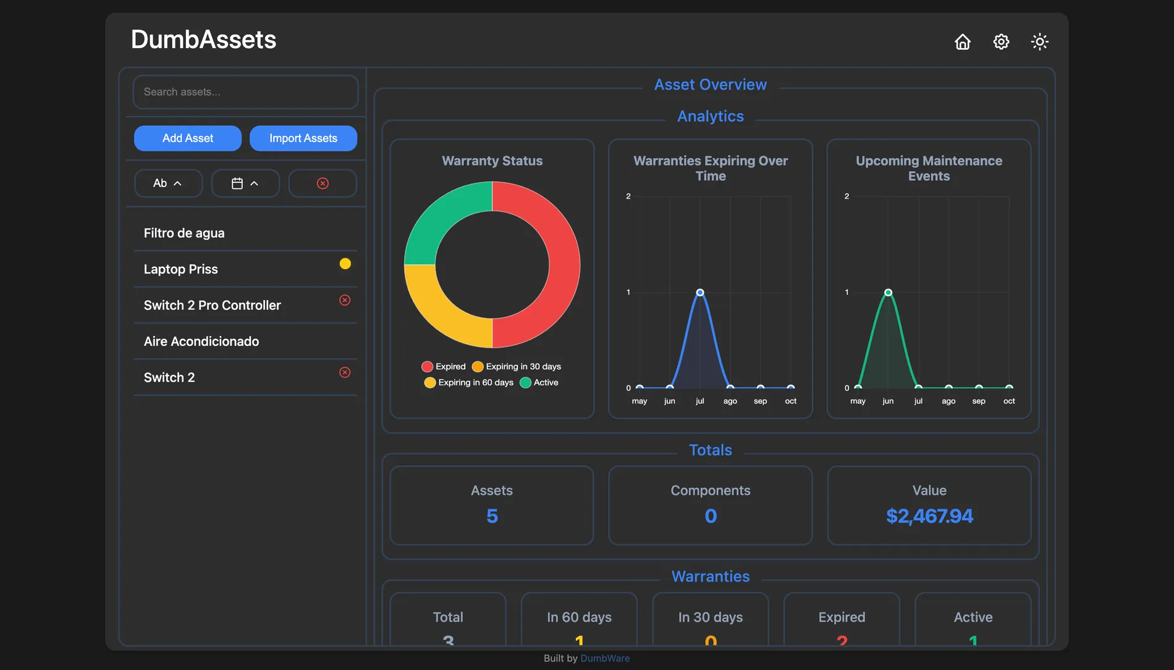Click the Components total card
Viewport: 1174px width, 670px height.
711,506
